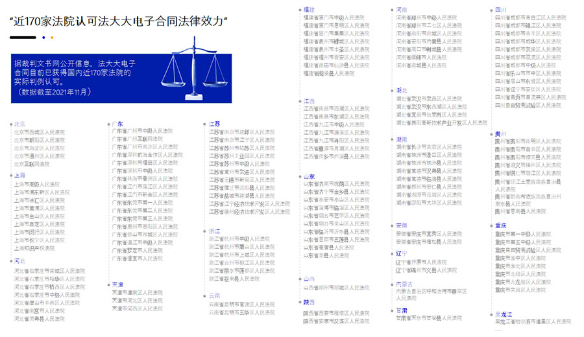This screenshot has height=337, width=584.
Task: Click "广东省广州市中级人民法院"
Action: point(142,131)
